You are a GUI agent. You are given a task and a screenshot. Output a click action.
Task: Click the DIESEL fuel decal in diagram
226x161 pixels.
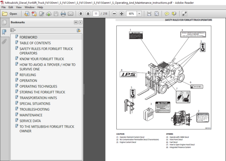[x=197, y=87]
